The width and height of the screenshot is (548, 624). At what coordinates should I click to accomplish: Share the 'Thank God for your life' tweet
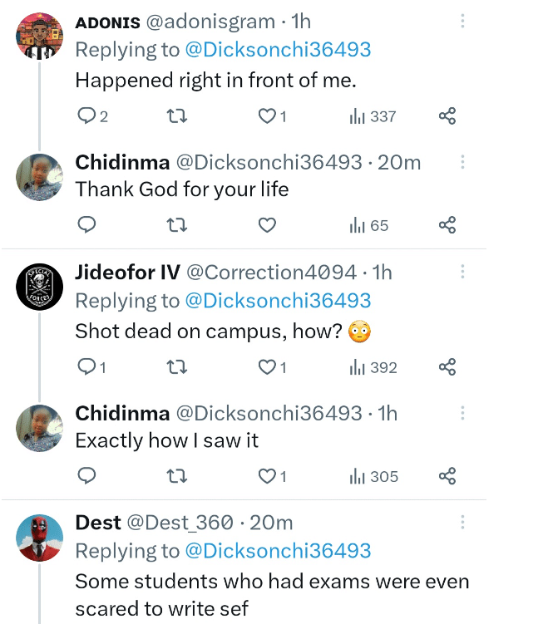click(x=447, y=225)
